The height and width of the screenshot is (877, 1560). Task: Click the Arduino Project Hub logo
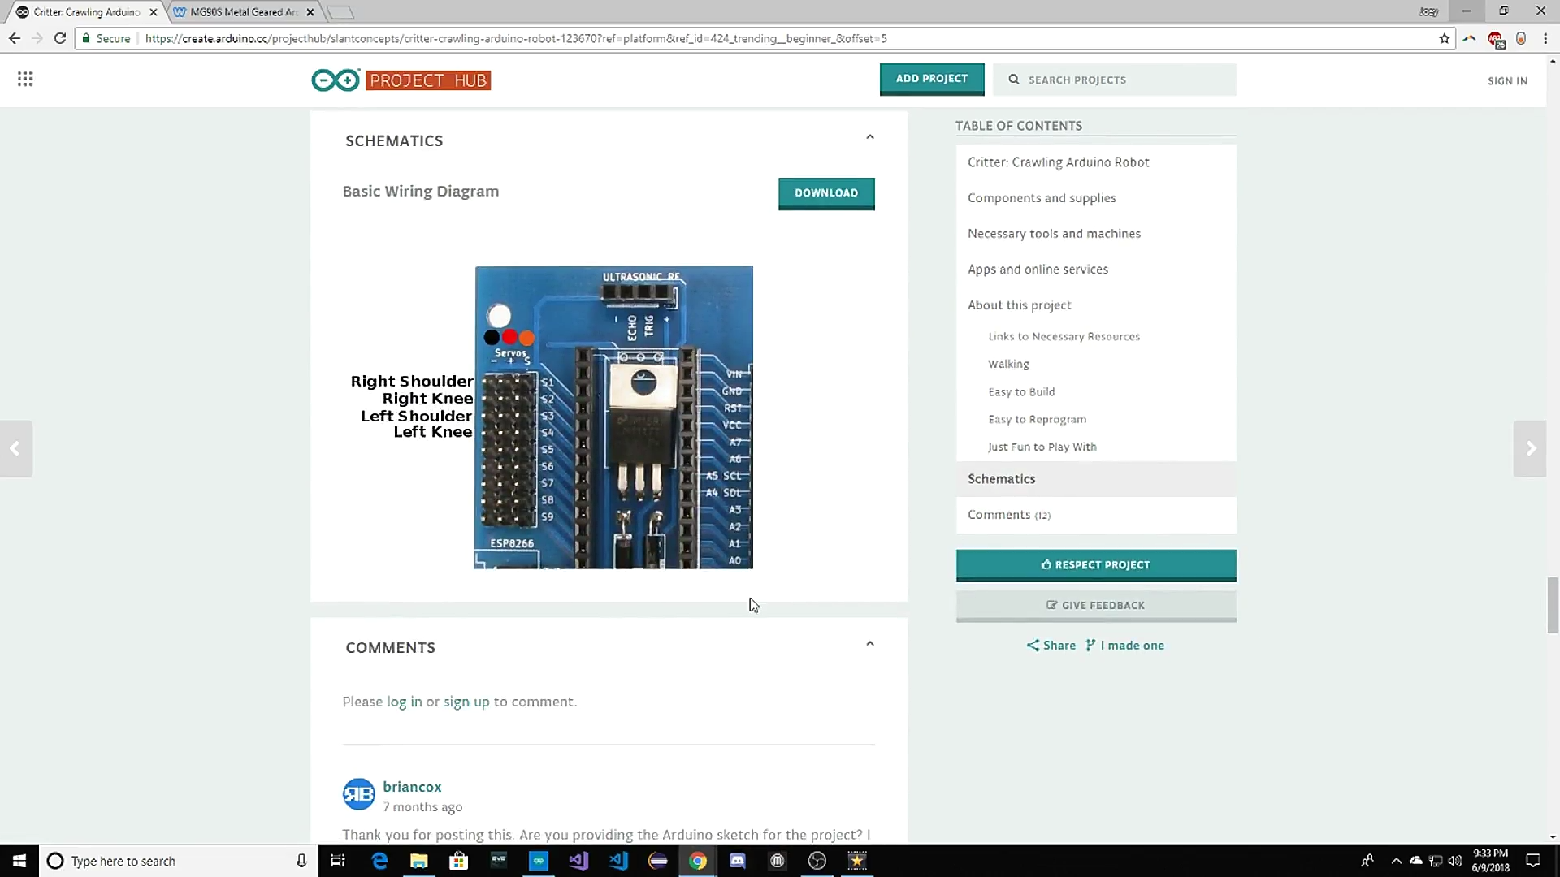[x=401, y=80]
